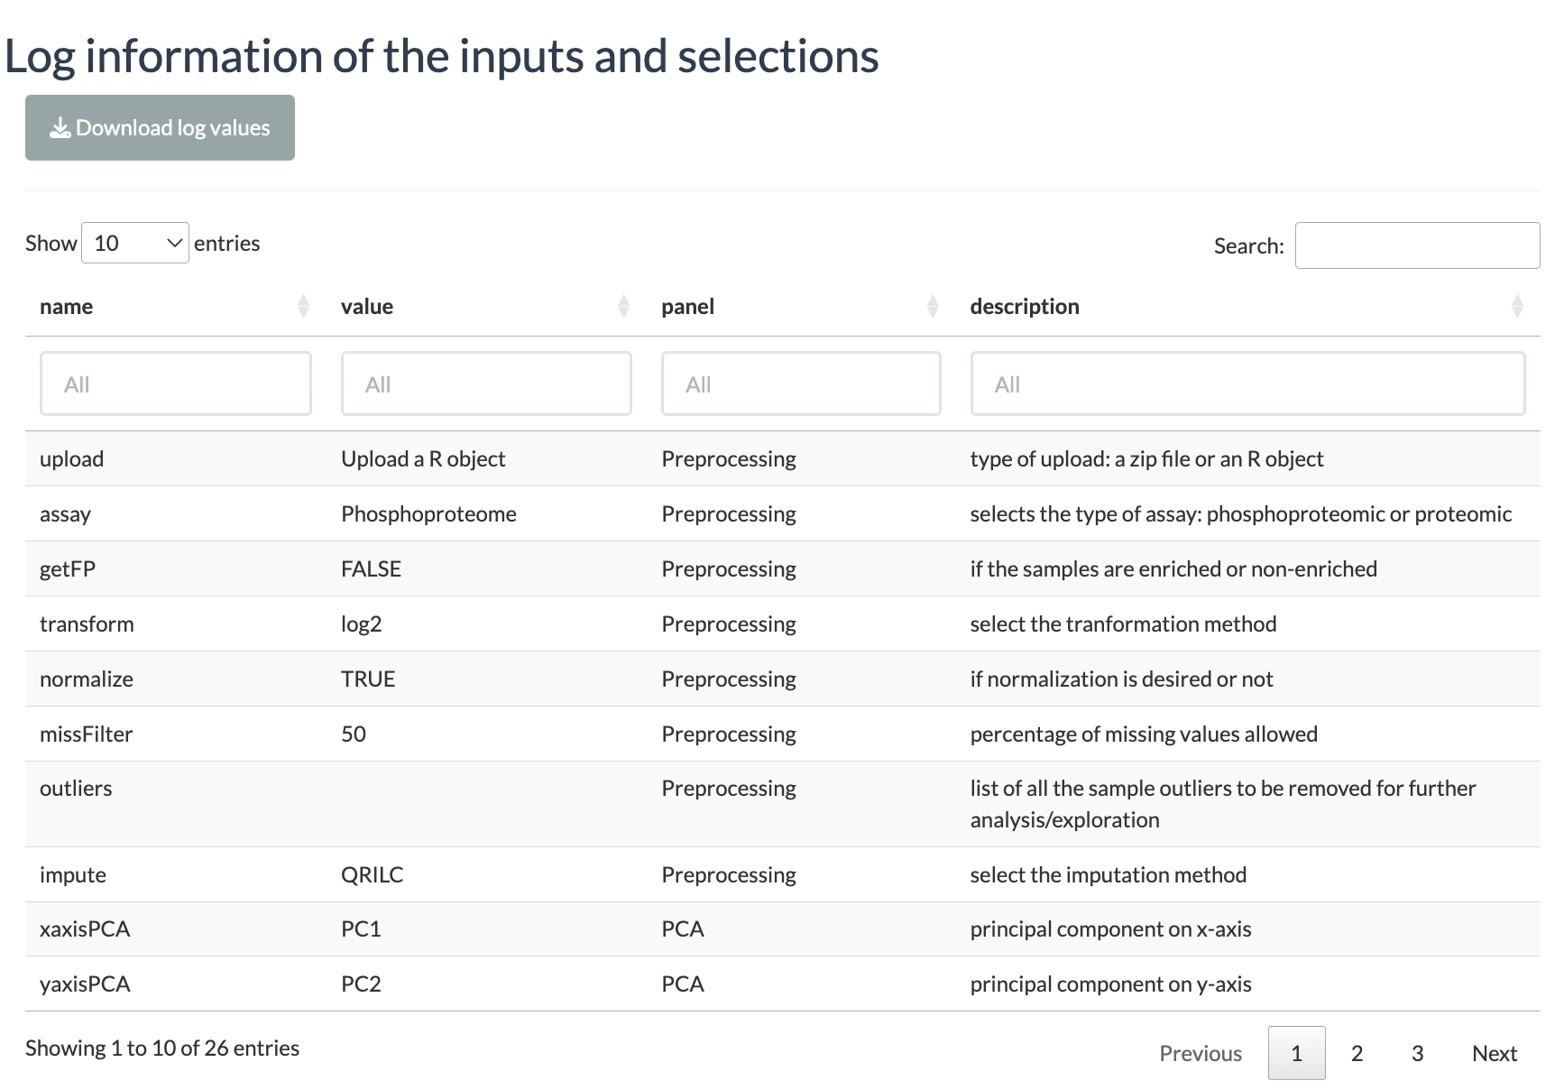Go to page 2 of the table
Image resolution: width=1555 pixels, height=1090 pixels.
click(x=1357, y=1053)
